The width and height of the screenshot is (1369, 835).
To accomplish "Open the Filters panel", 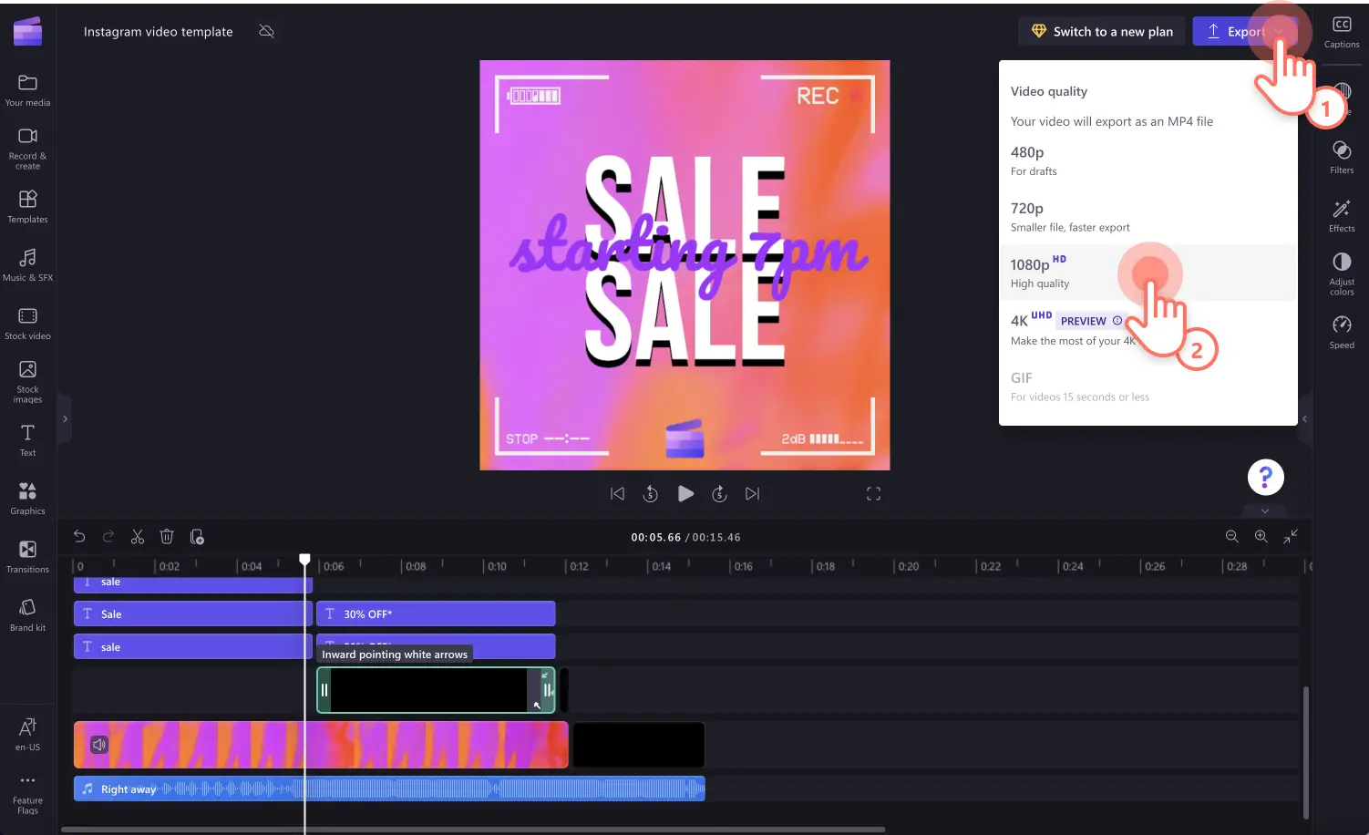I will [1342, 158].
